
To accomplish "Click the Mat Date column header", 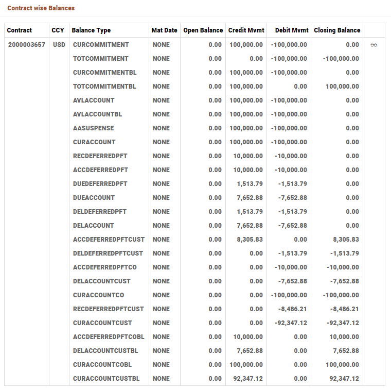I will point(164,30).
